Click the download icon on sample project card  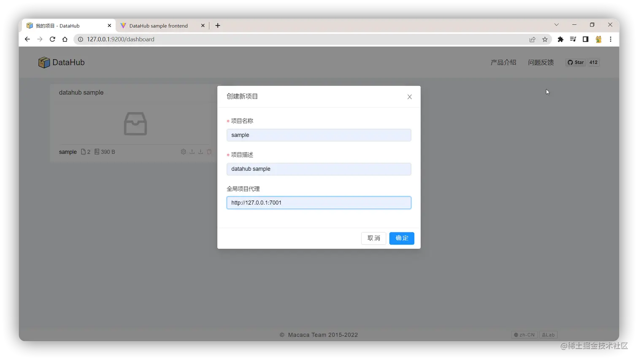coord(200,152)
